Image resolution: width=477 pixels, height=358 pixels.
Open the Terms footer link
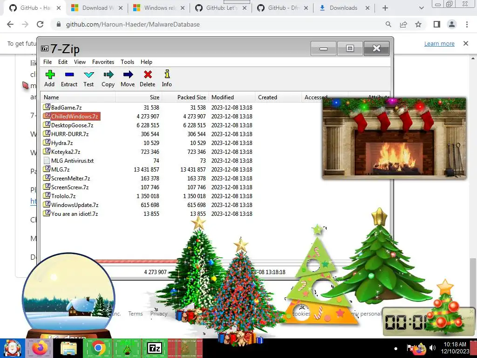(x=136, y=314)
